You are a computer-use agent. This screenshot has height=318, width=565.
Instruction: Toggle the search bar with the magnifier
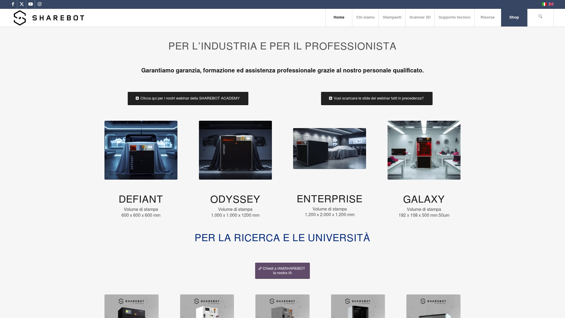(540, 16)
